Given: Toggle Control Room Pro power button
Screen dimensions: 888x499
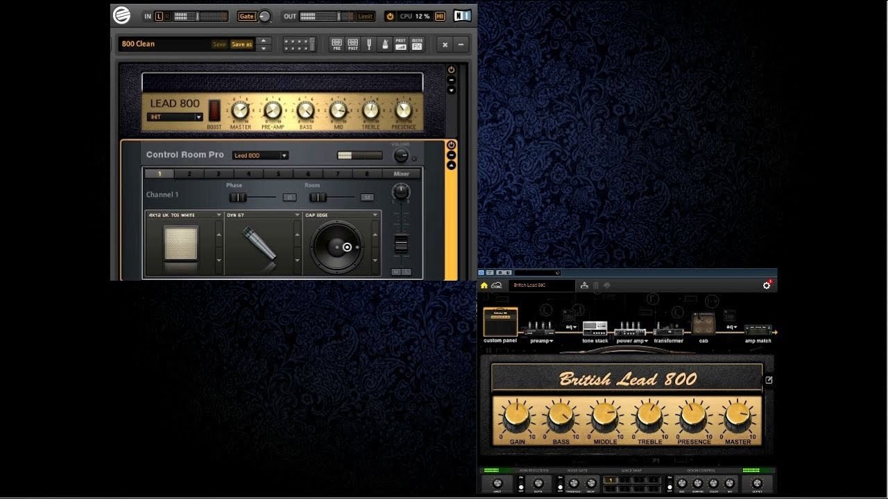Looking at the screenshot, I should click(451, 145).
